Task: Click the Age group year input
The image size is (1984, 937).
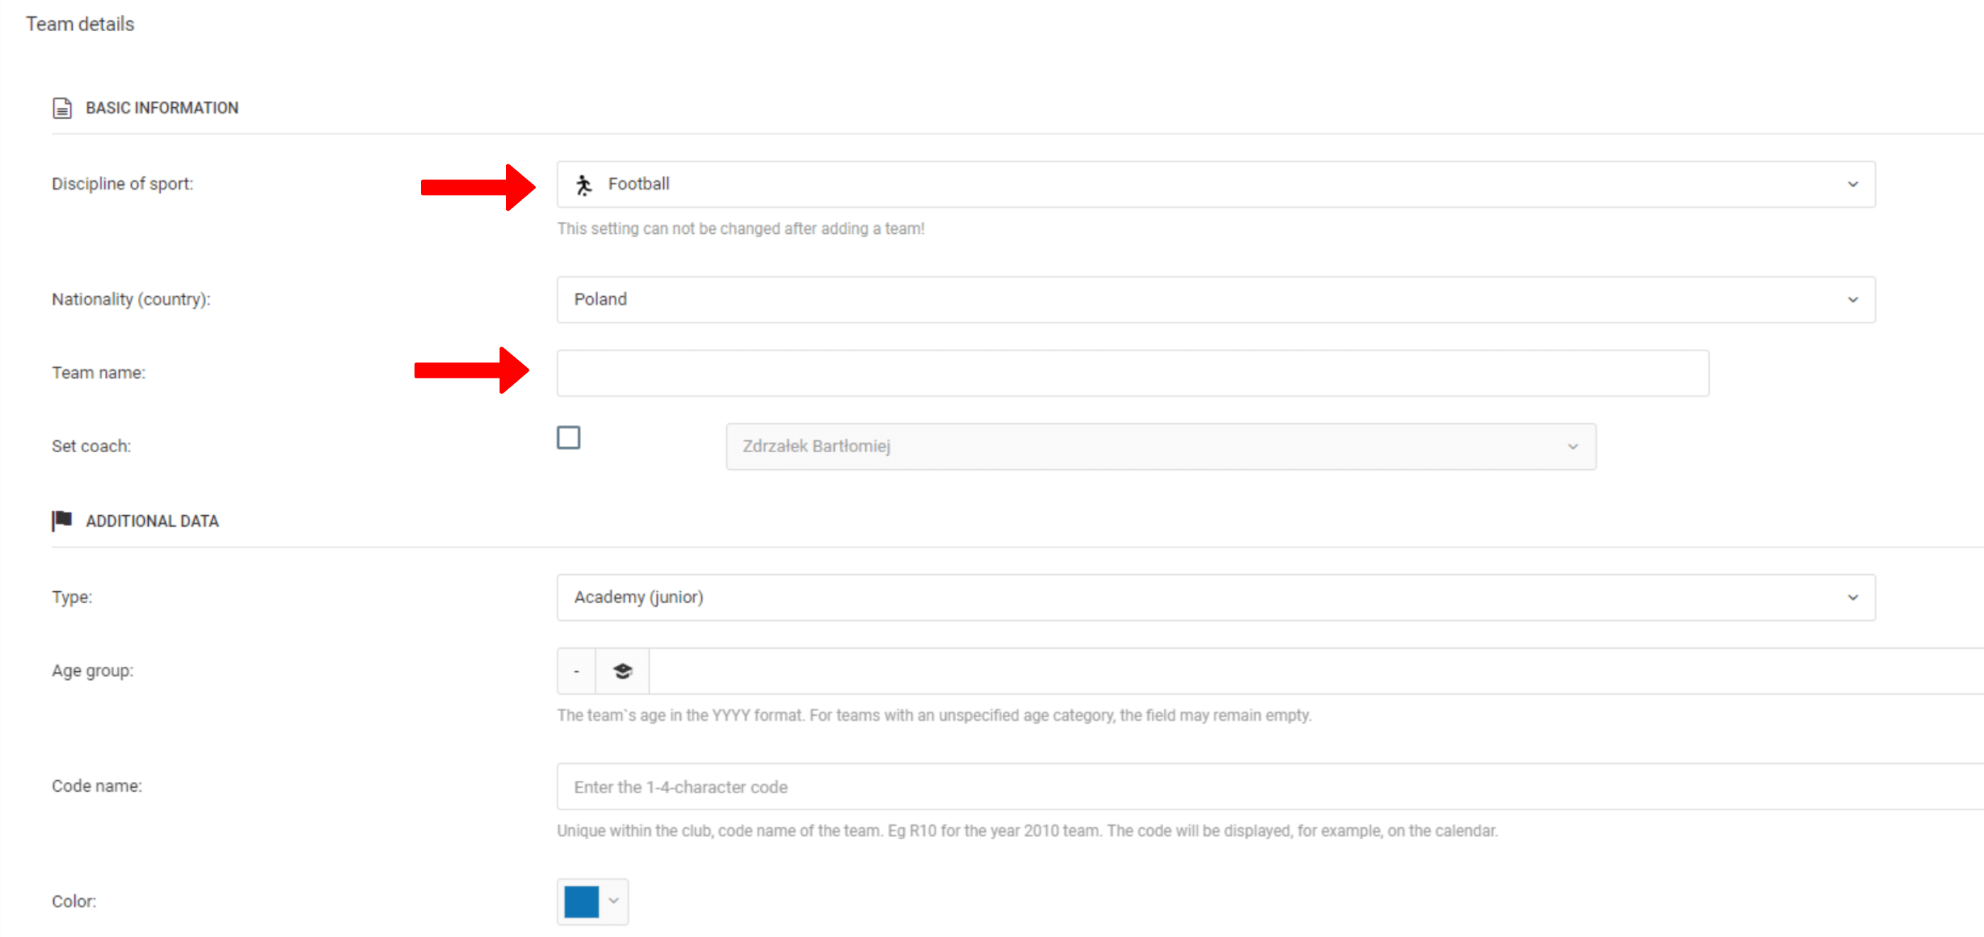Action: tap(1309, 671)
